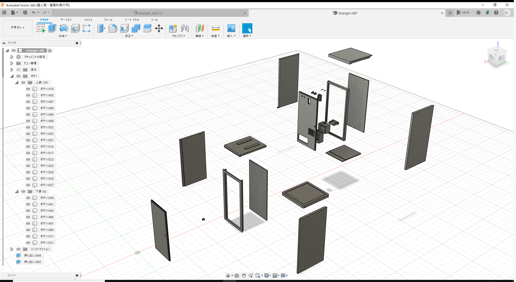Screen dimensions: 516x282
Task: Select the Extrude tool in the Solid toolbar
Action: (52, 28)
